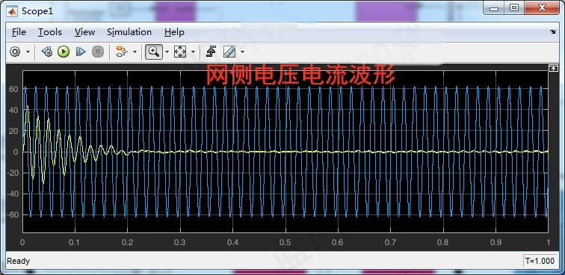Click the Scope1 window title text
The image size is (565, 275).
tap(37, 11)
